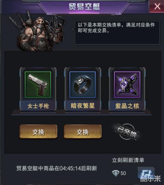Select the 紫晶之核 purple core icon
This screenshot has height=185, width=164.
coord(127,85)
